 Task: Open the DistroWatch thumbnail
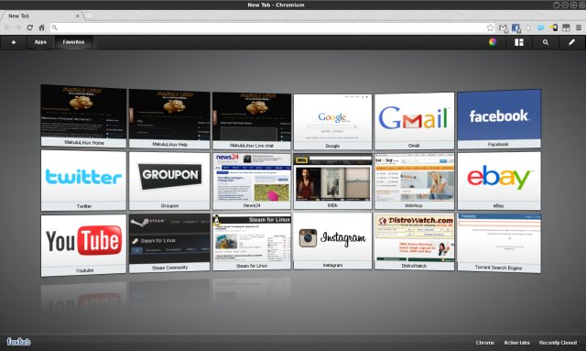click(x=414, y=242)
